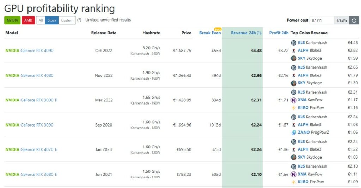Open KLS Karlsenhash link in RTX 4090 row

(x=312, y=43)
